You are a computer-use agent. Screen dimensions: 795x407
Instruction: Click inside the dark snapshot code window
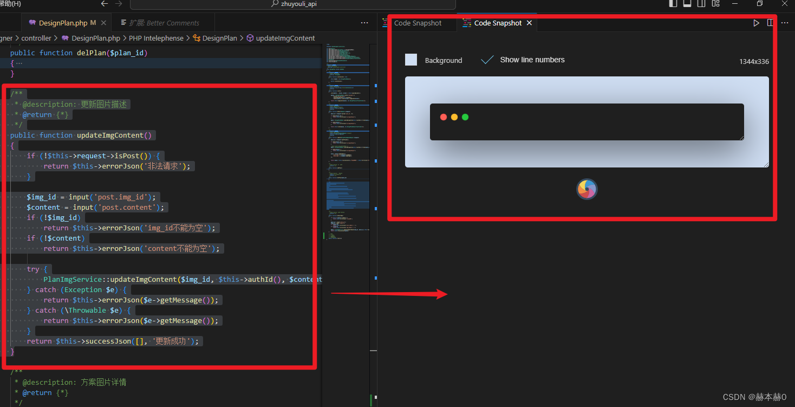coord(587,122)
